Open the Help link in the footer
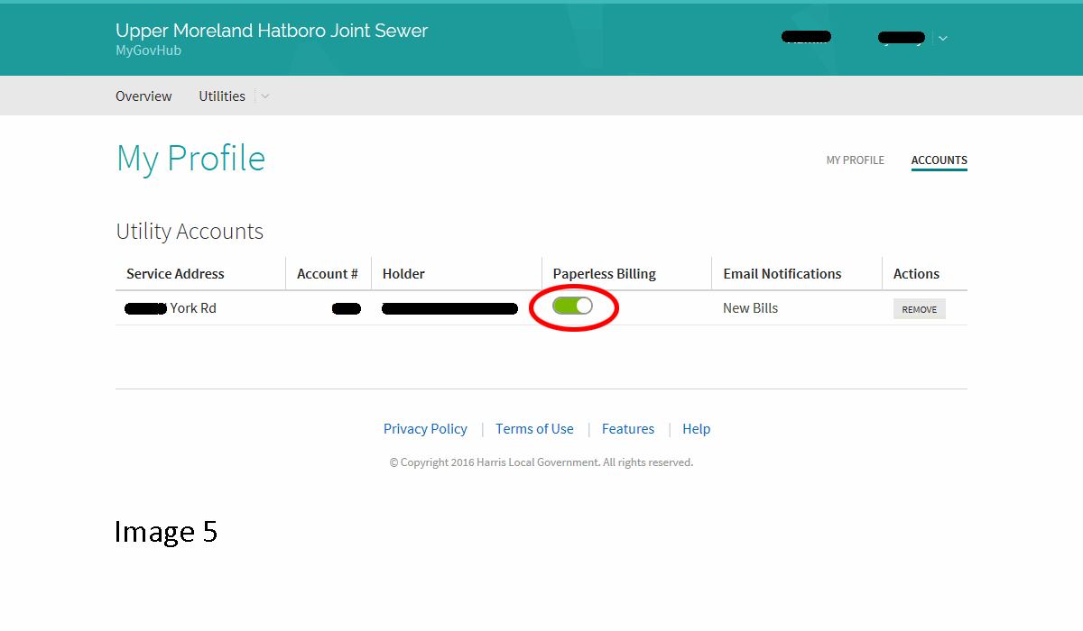The width and height of the screenshot is (1083, 631). click(696, 429)
